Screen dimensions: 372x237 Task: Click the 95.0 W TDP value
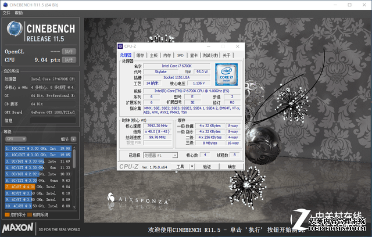[202, 71]
